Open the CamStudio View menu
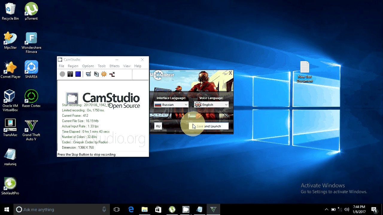Viewport: 383px width, 215px height. [127, 66]
